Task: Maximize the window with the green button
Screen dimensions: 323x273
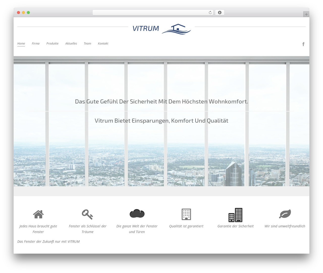Action: point(28,13)
